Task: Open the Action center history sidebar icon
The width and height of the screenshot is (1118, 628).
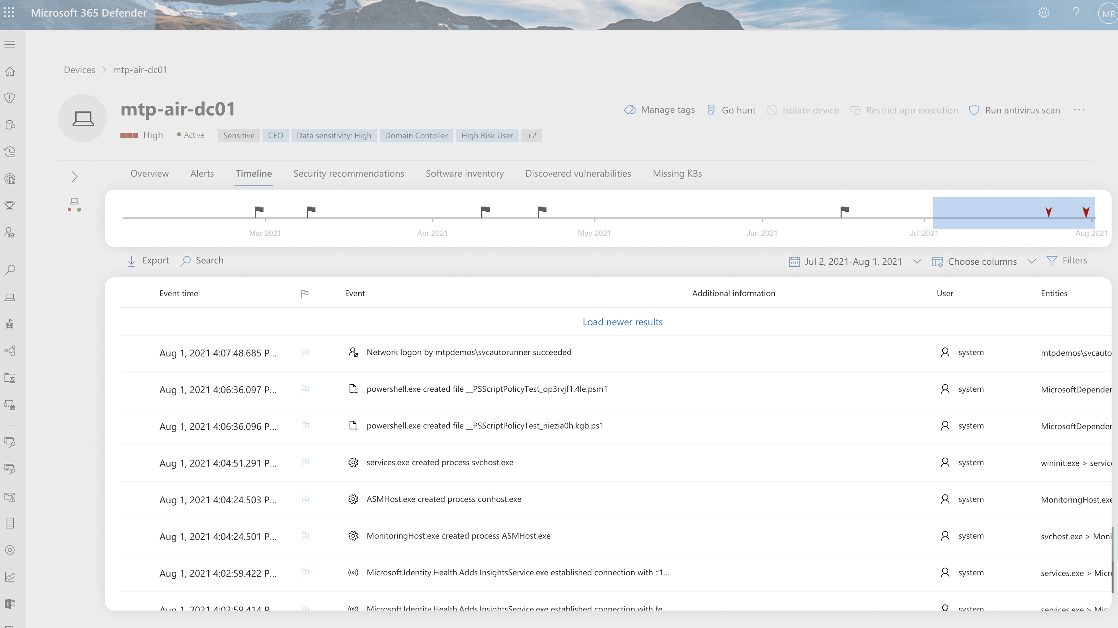Action: pos(10,152)
